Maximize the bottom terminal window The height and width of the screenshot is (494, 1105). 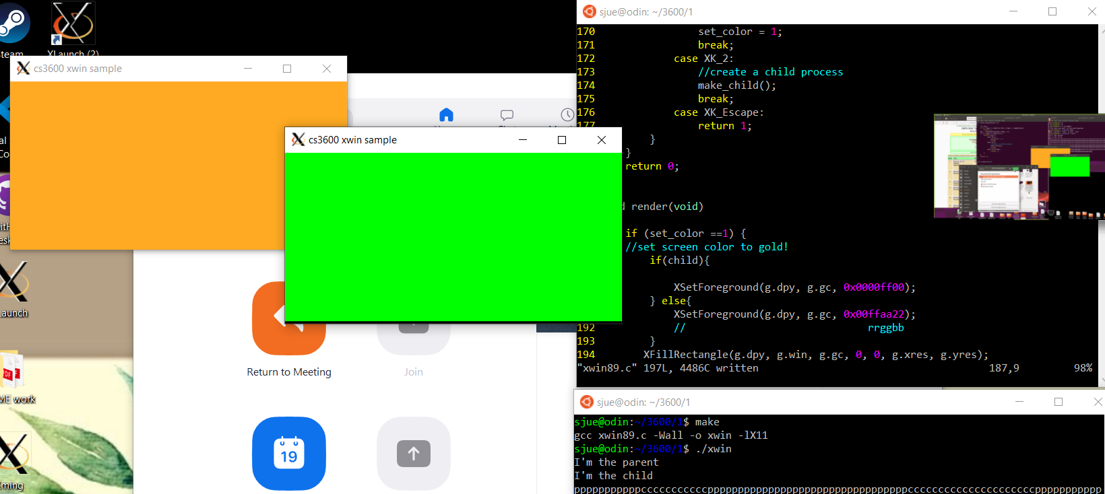tap(1059, 402)
